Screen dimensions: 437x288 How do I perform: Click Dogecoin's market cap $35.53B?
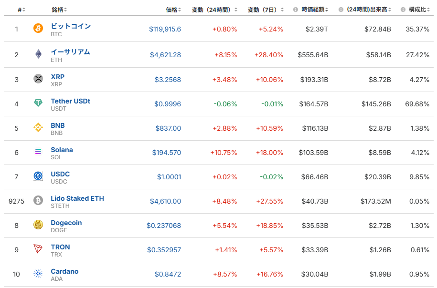315,226
